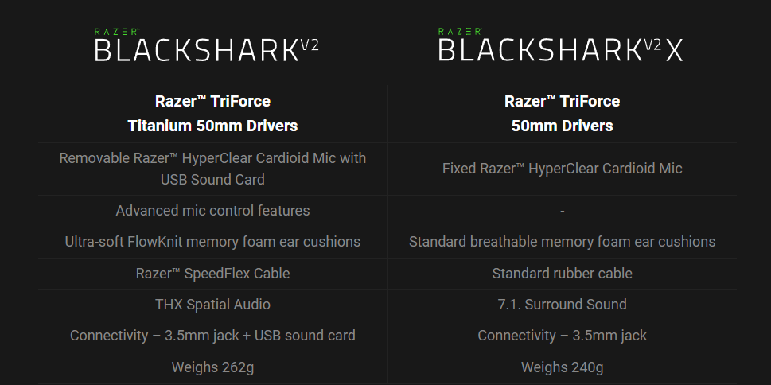The height and width of the screenshot is (385, 771).
Task: Select Ultra-soft FlowKnit memory foam ear cushions
Action: click(x=213, y=242)
